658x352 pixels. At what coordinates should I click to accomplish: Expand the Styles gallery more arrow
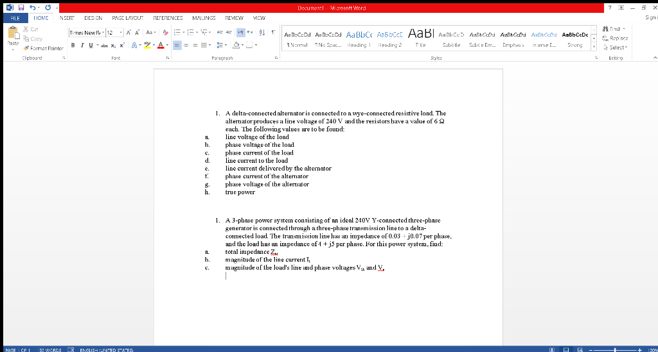(x=594, y=47)
